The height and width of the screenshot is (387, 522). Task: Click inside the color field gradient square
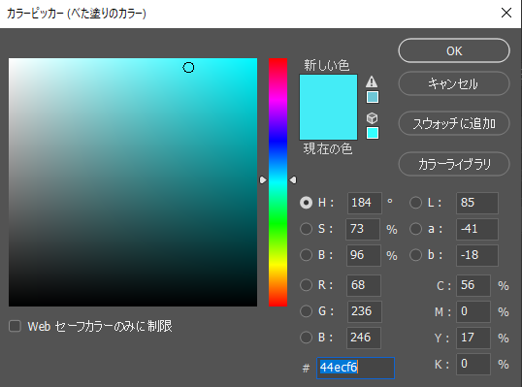[x=133, y=182]
